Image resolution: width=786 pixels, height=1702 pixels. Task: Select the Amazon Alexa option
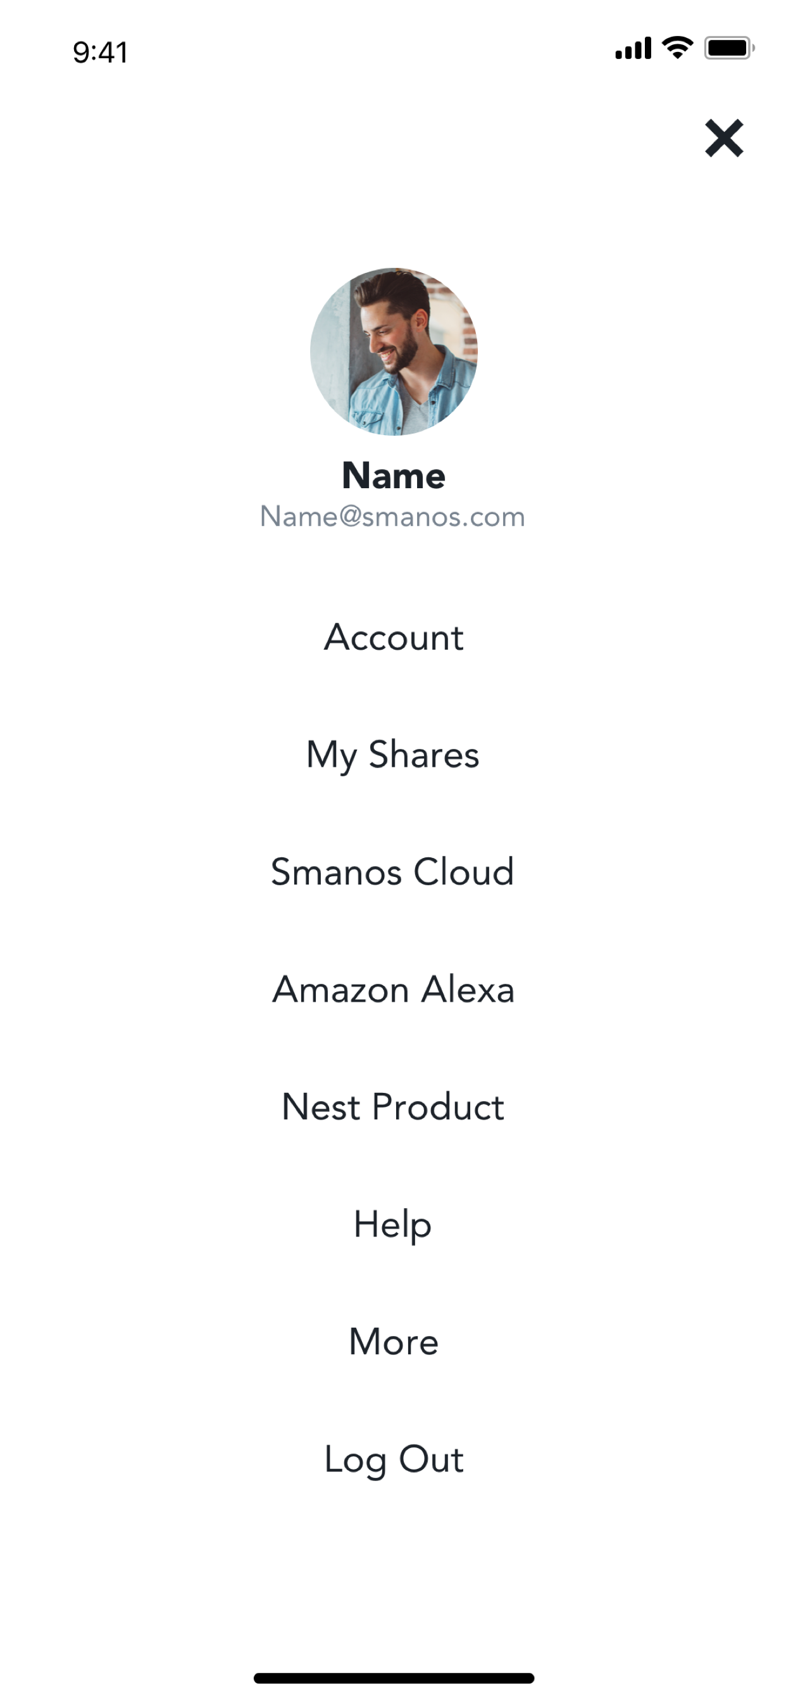pyautogui.click(x=393, y=989)
